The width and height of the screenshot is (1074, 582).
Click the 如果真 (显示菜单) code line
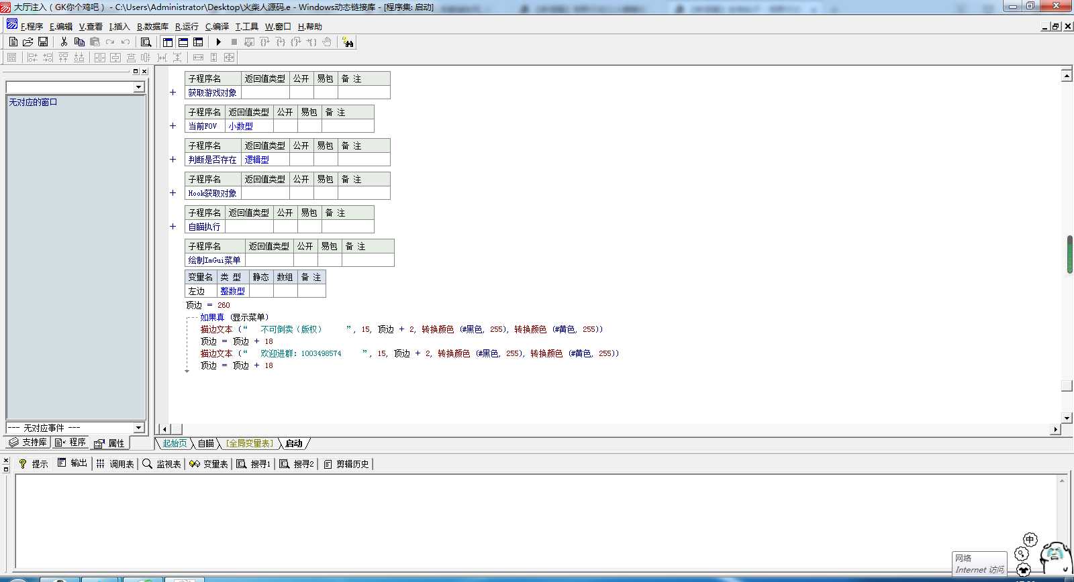point(234,317)
